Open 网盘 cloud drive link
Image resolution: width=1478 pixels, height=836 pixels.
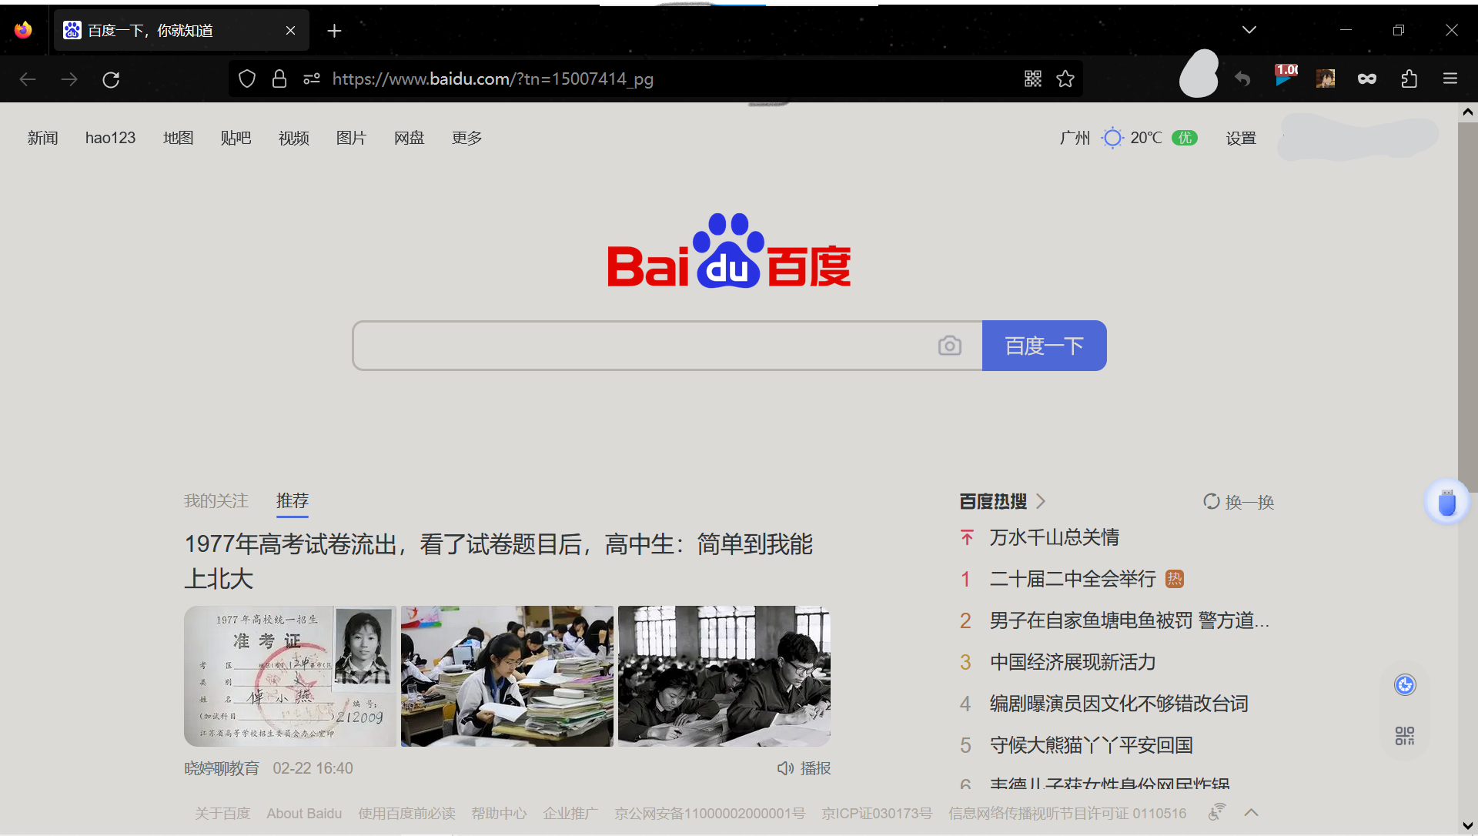(409, 138)
